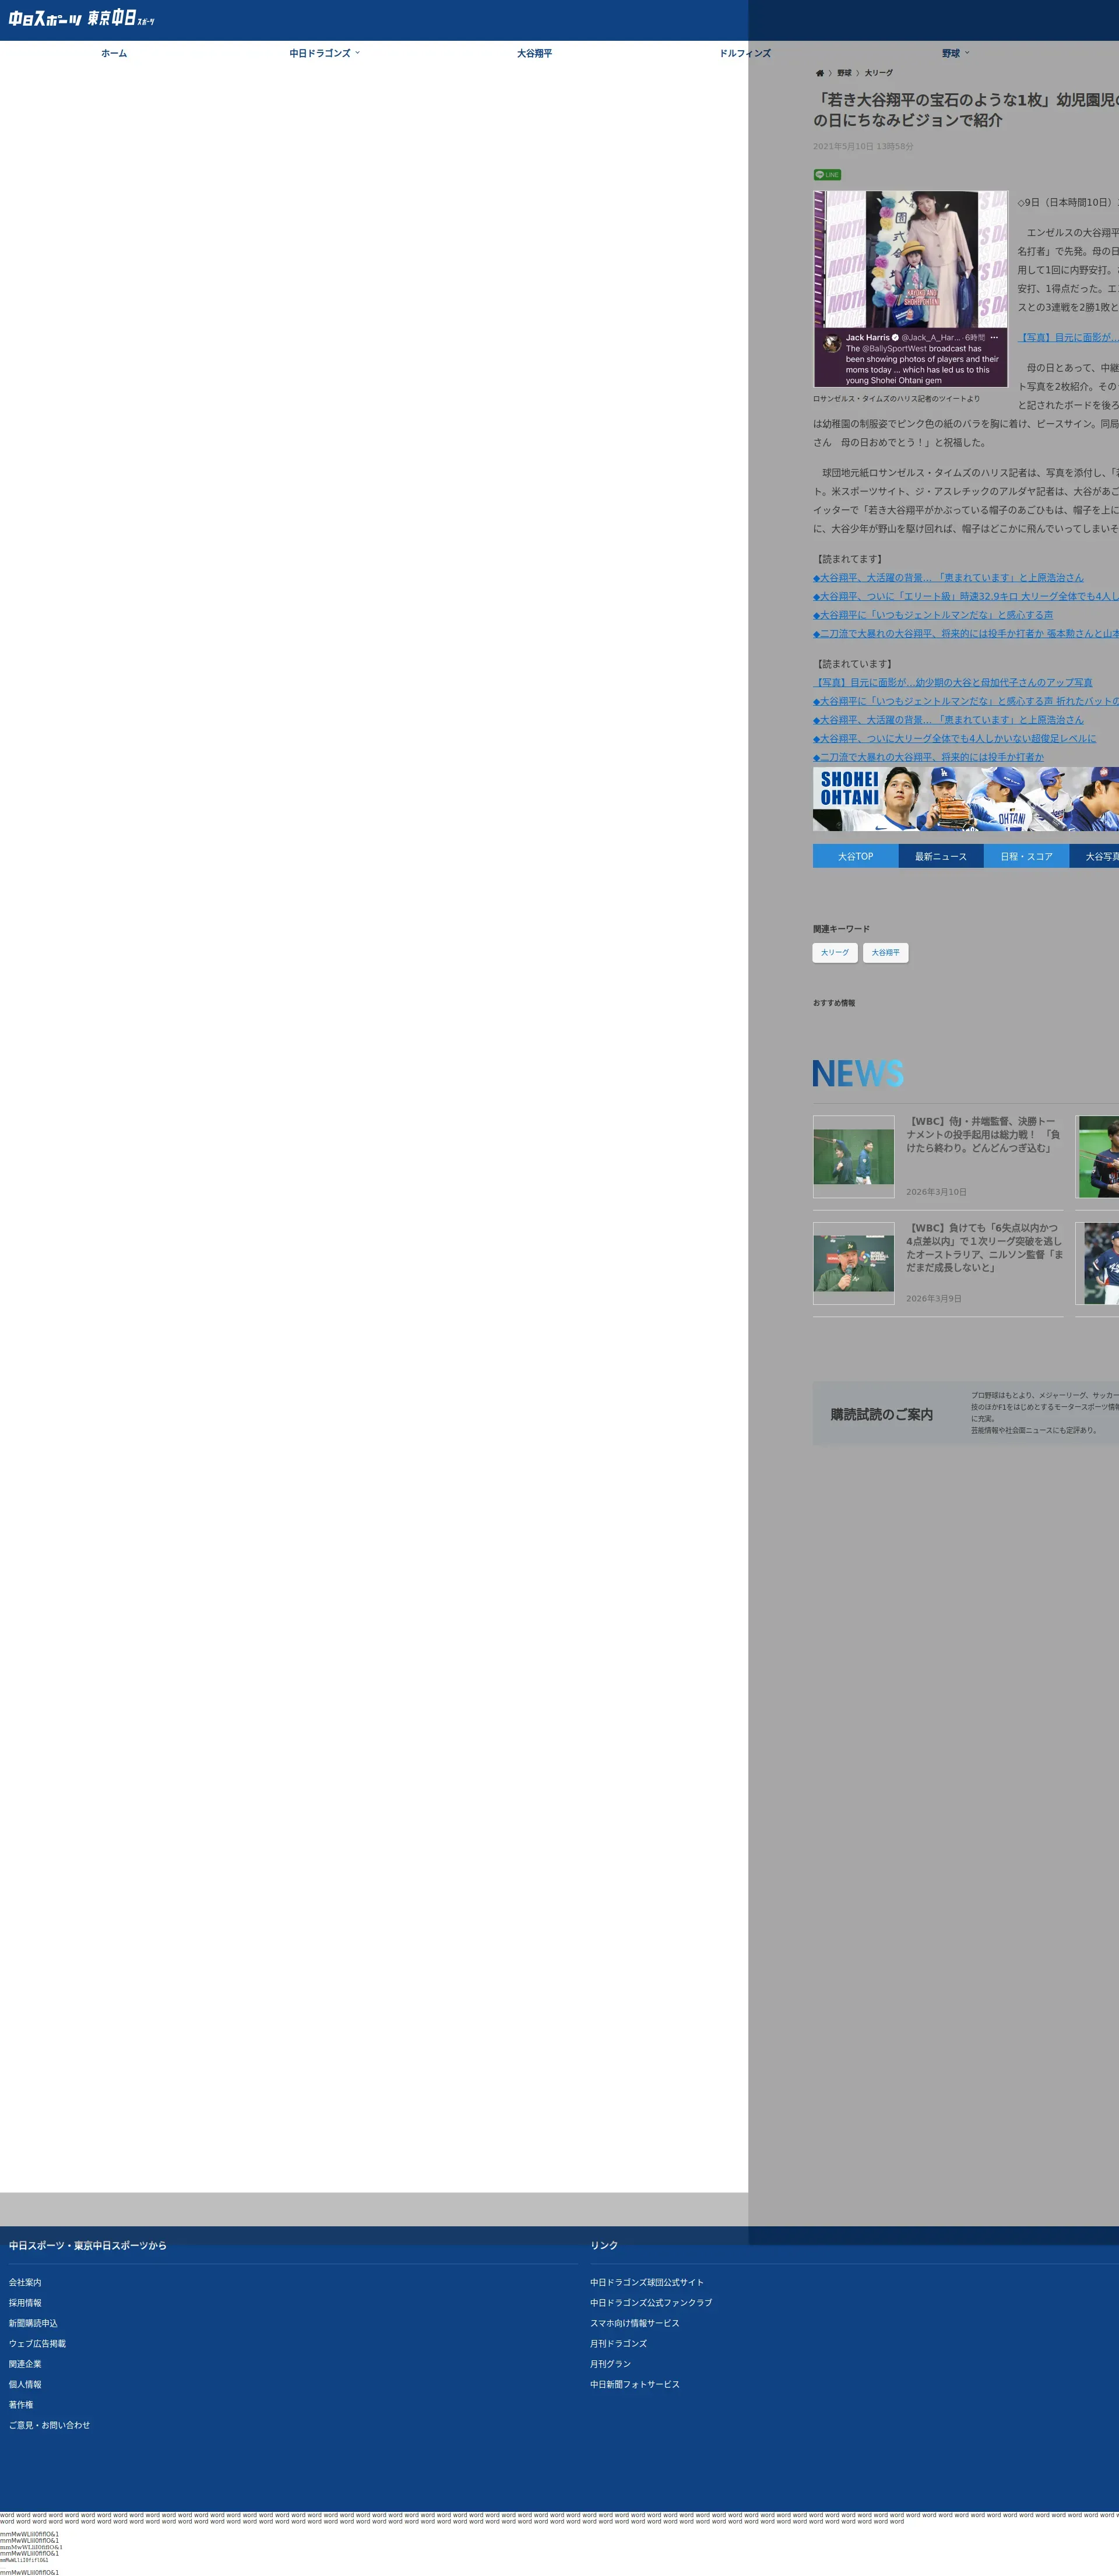
Task: Switch to the 最新ニュース tab
Action: 940,856
